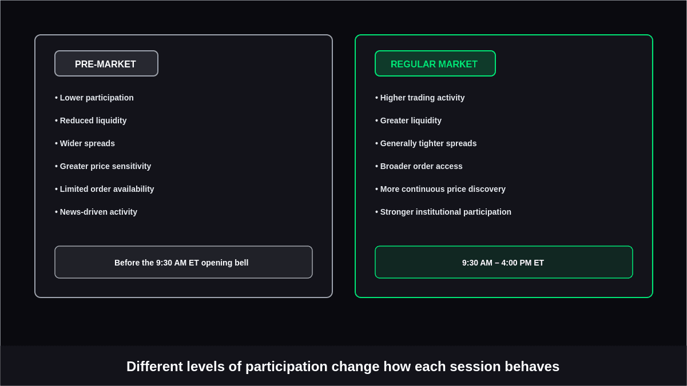This screenshot has width=687, height=386.
Task: Click the News-driven activity bullet
Action: tap(96, 212)
